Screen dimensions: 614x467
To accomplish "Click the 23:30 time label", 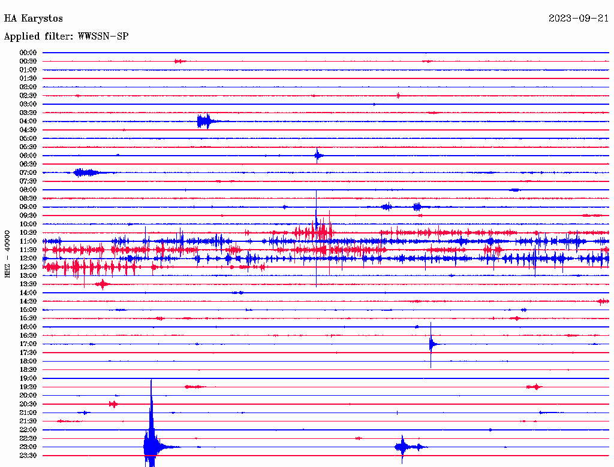I will tap(28, 455).
